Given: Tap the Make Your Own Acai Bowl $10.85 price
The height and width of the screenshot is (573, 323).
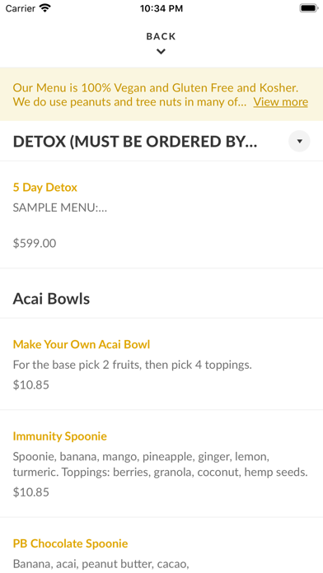Looking at the screenshot, I should tap(31, 385).
